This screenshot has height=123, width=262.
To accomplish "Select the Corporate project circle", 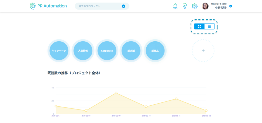I will (x=107, y=51).
